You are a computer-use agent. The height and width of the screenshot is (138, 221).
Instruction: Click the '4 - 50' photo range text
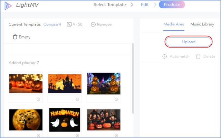pos(77,24)
